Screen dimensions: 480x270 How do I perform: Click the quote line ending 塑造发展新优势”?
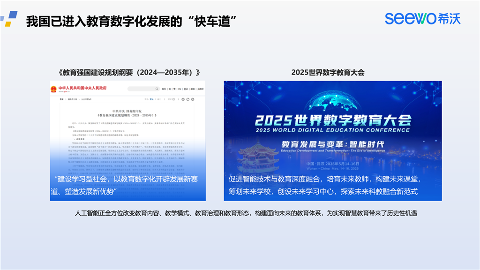click(84, 192)
